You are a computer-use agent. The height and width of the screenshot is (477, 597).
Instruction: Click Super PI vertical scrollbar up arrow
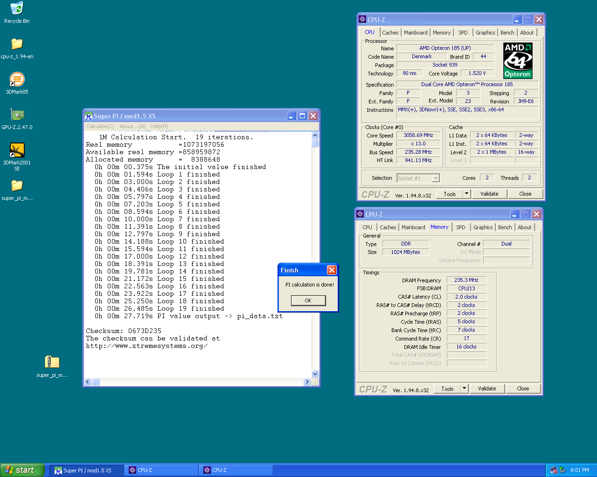(x=315, y=136)
